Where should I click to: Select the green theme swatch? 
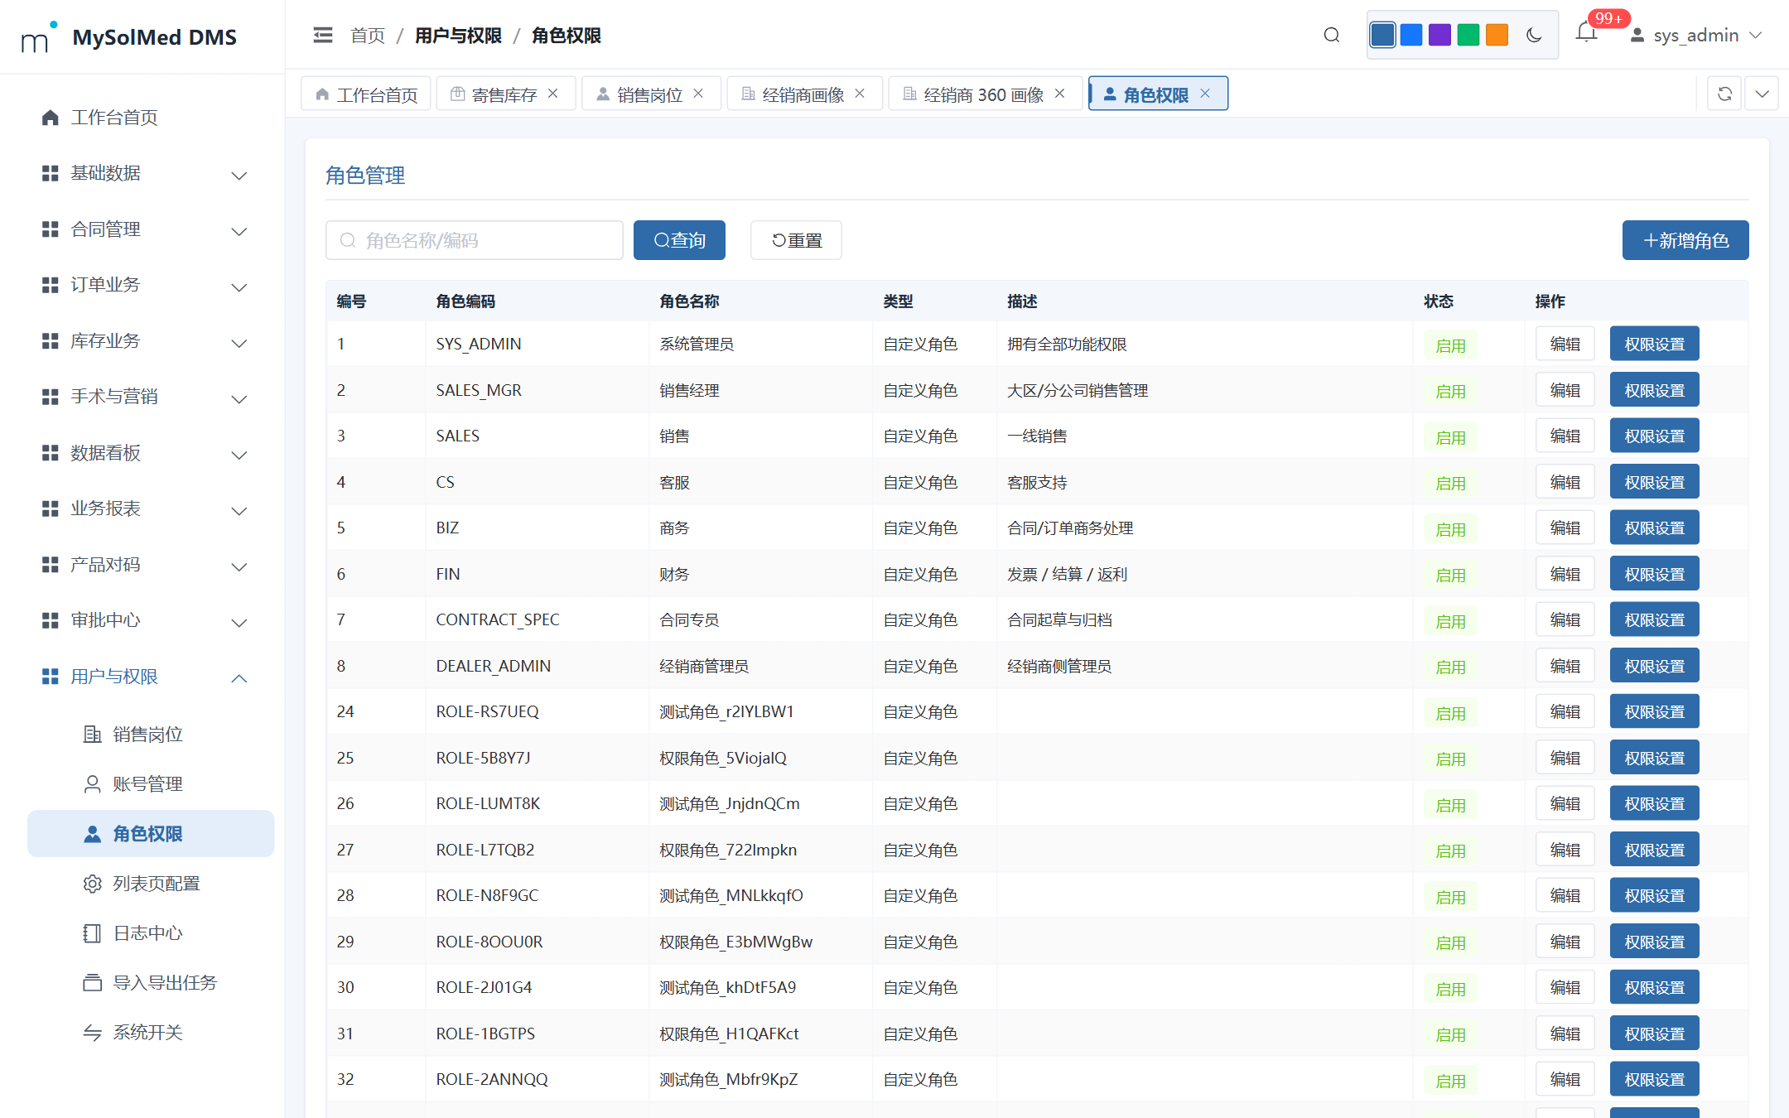click(1468, 35)
